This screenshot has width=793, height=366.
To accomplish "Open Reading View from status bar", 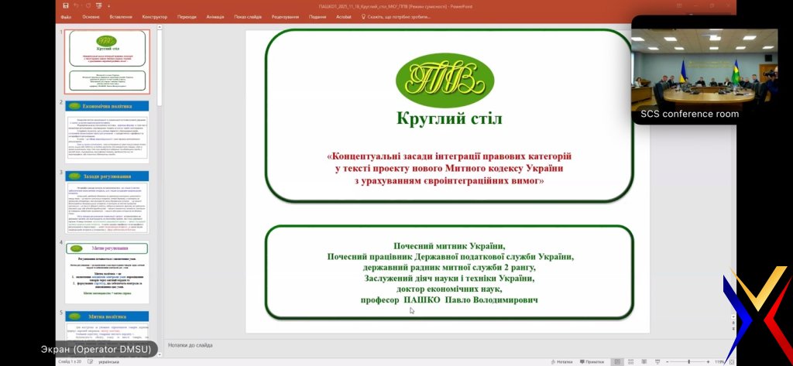I will (x=643, y=361).
